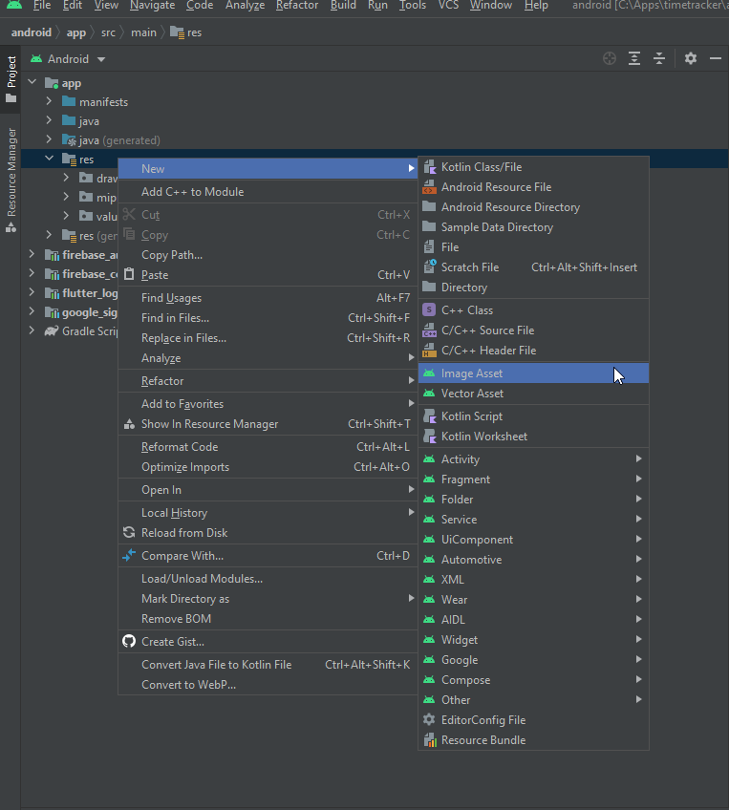Select the firebase module tree item
The height and width of the screenshot is (810, 729).
(x=90, y=255)
